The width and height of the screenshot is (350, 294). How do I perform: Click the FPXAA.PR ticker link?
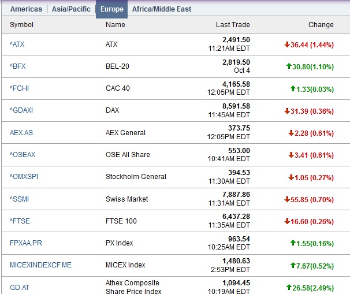[x=26, y=243]
